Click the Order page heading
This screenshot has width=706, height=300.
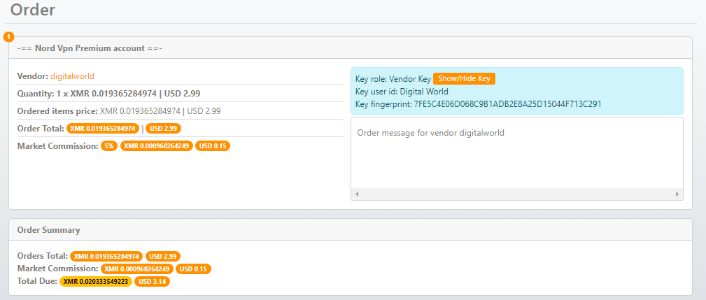33,10
